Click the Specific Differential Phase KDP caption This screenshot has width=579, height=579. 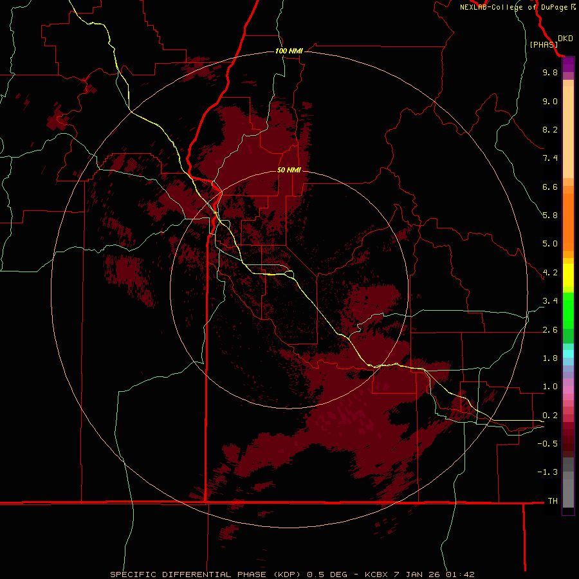pos(293,574)
